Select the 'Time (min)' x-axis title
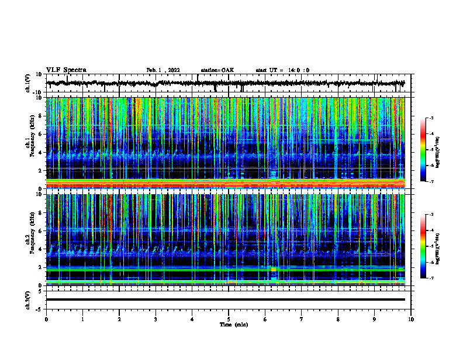The width and height of the screenshot is (463, 358). point(234,325)
